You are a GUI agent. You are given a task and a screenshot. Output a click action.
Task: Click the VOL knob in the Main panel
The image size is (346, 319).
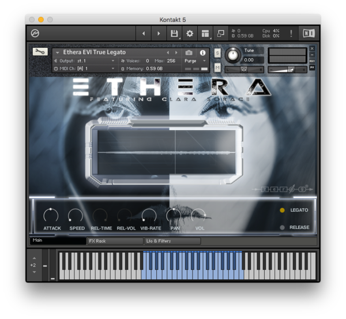198,215
